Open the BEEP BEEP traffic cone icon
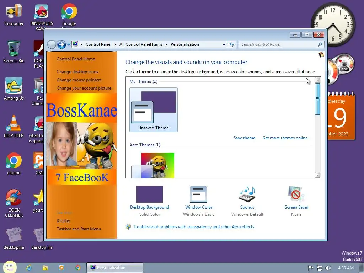Screen dimensions: 364x273 point(14,126)
